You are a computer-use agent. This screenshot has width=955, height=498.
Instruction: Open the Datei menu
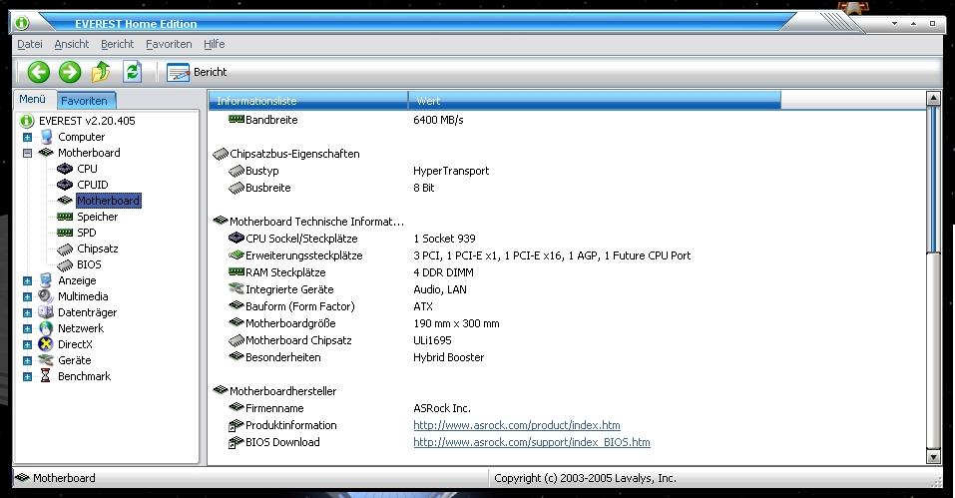point(29,44)
